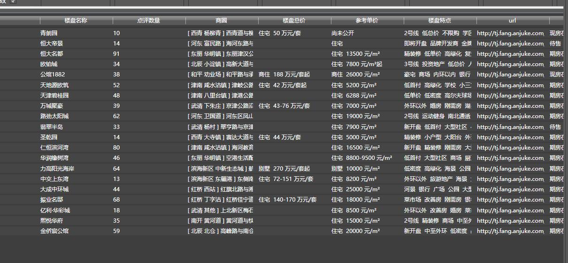Select the 天津碧桂园 name cell
Screen dimensions: 568x263
click(54, 96)
